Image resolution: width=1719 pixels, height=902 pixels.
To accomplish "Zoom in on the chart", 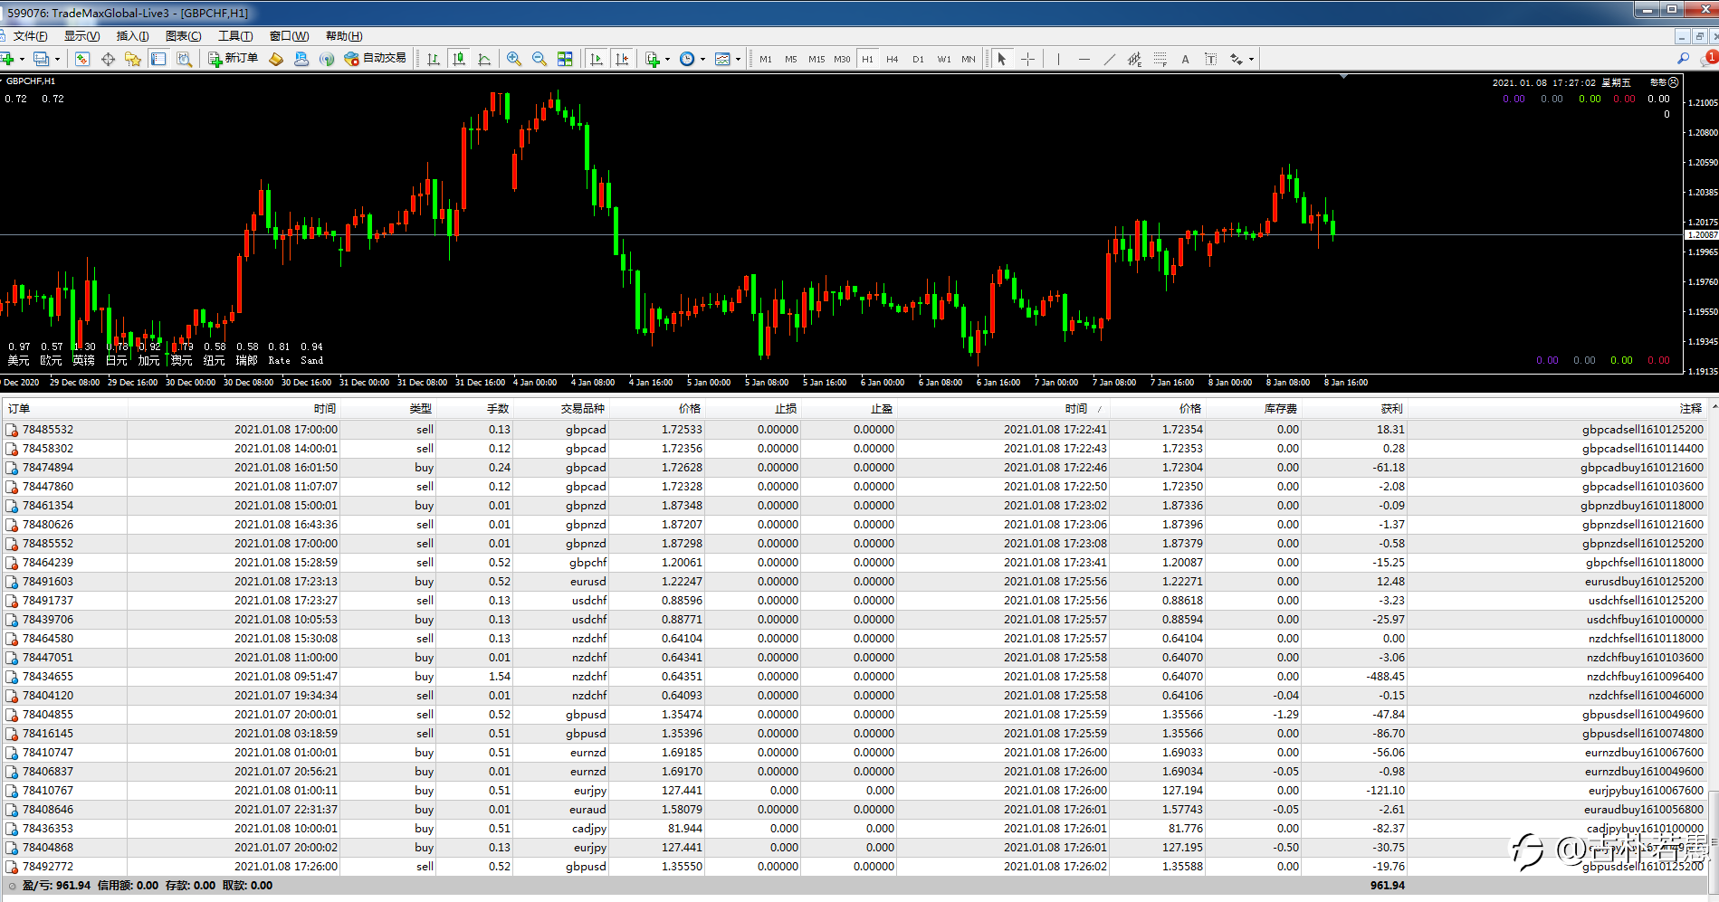I will pos(514,59).
